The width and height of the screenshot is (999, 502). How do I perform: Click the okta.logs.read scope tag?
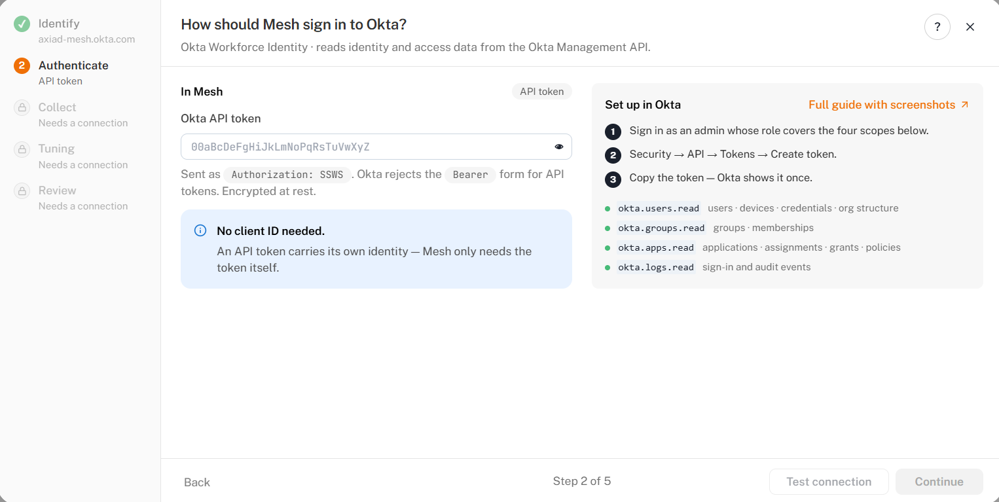[x=656, y=267]
